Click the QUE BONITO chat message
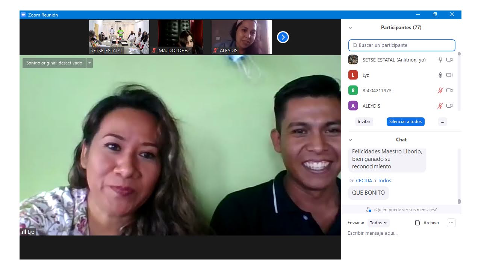This screenshot has width=481, height=270. coord(368,193)
